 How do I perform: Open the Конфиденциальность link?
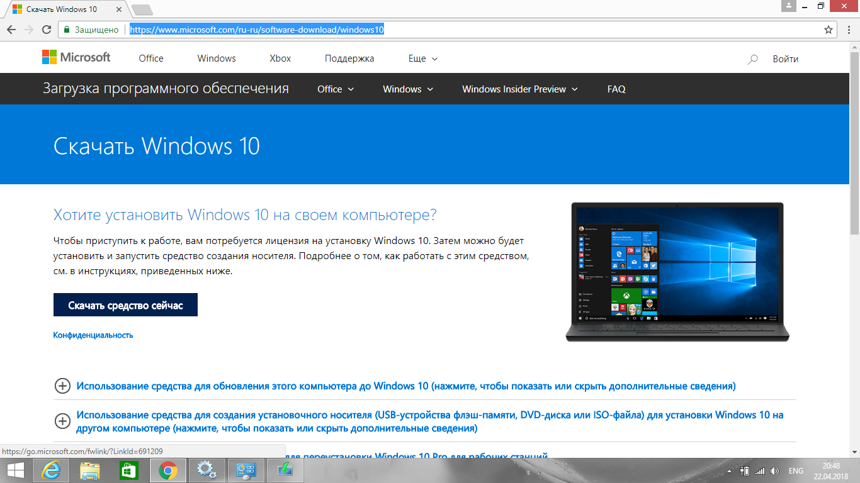[93, 335]
